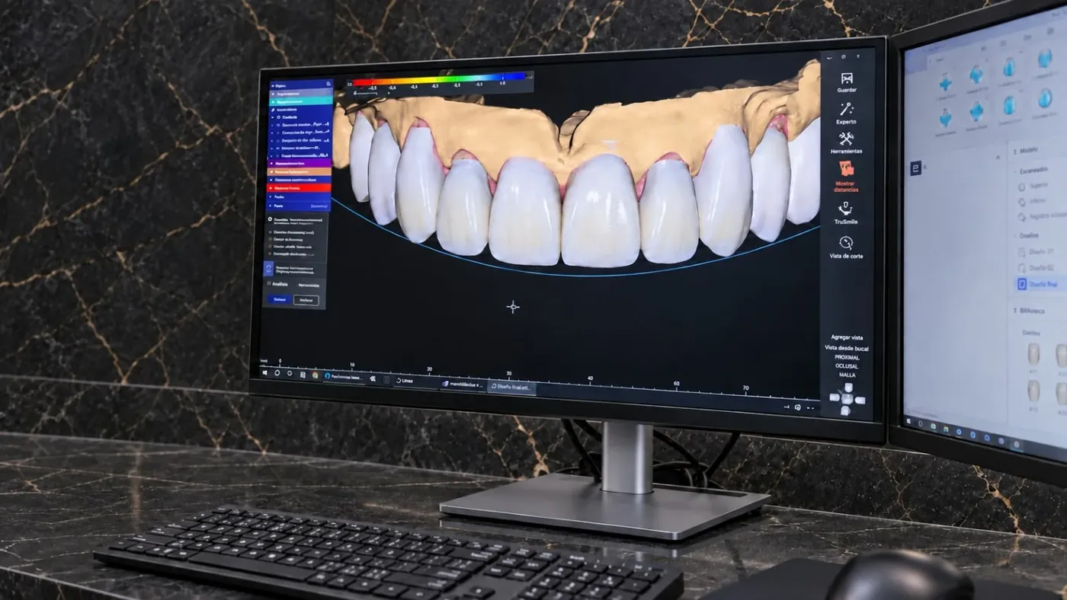The height and width of the screenshot is (600, 1067).
Task: Open the TruSmile view icon
Action: [x=845, y=208]
